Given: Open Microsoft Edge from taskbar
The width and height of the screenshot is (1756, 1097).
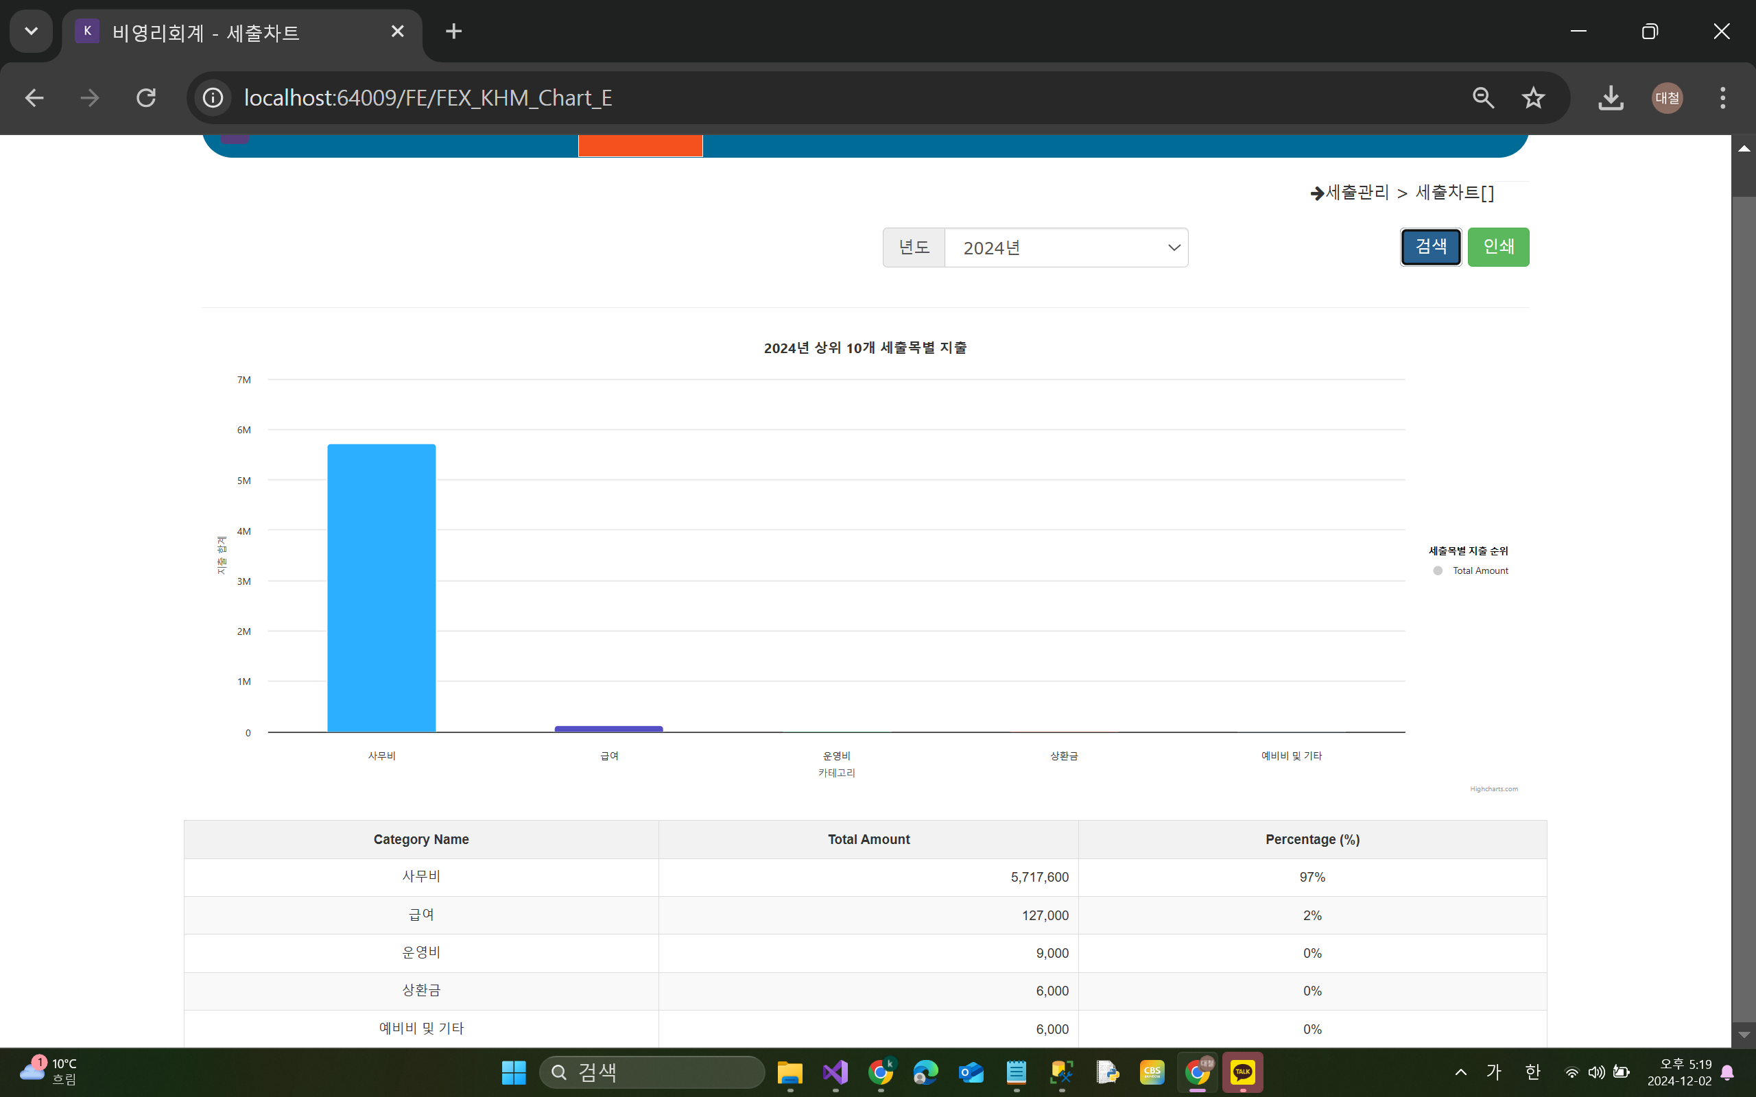Looking at the screenshot, I should tap(925, 1072).
